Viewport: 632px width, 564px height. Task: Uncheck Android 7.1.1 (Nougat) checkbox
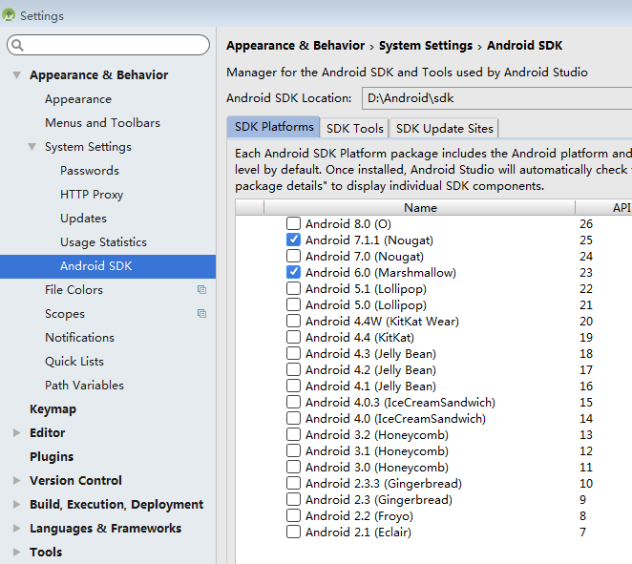click(x=293, y=240)
